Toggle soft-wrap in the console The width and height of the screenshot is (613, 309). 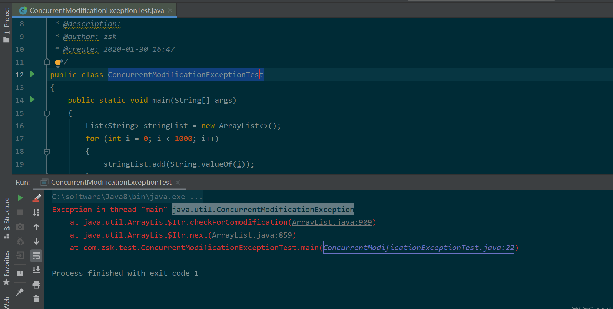36,256
